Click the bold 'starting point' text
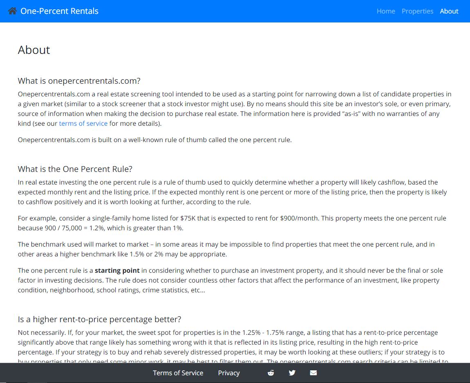Viewport: 470px width, 383px height. coord(117,270)
